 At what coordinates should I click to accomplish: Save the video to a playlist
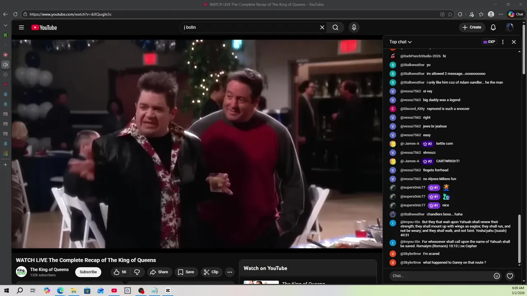coord(186,272)
